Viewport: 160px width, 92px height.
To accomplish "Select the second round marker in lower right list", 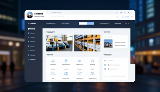I will pyautogui.click(x=105, y=65).
